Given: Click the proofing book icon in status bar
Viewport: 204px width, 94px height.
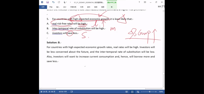Looking at the screenshot, I should click(72, 92).
